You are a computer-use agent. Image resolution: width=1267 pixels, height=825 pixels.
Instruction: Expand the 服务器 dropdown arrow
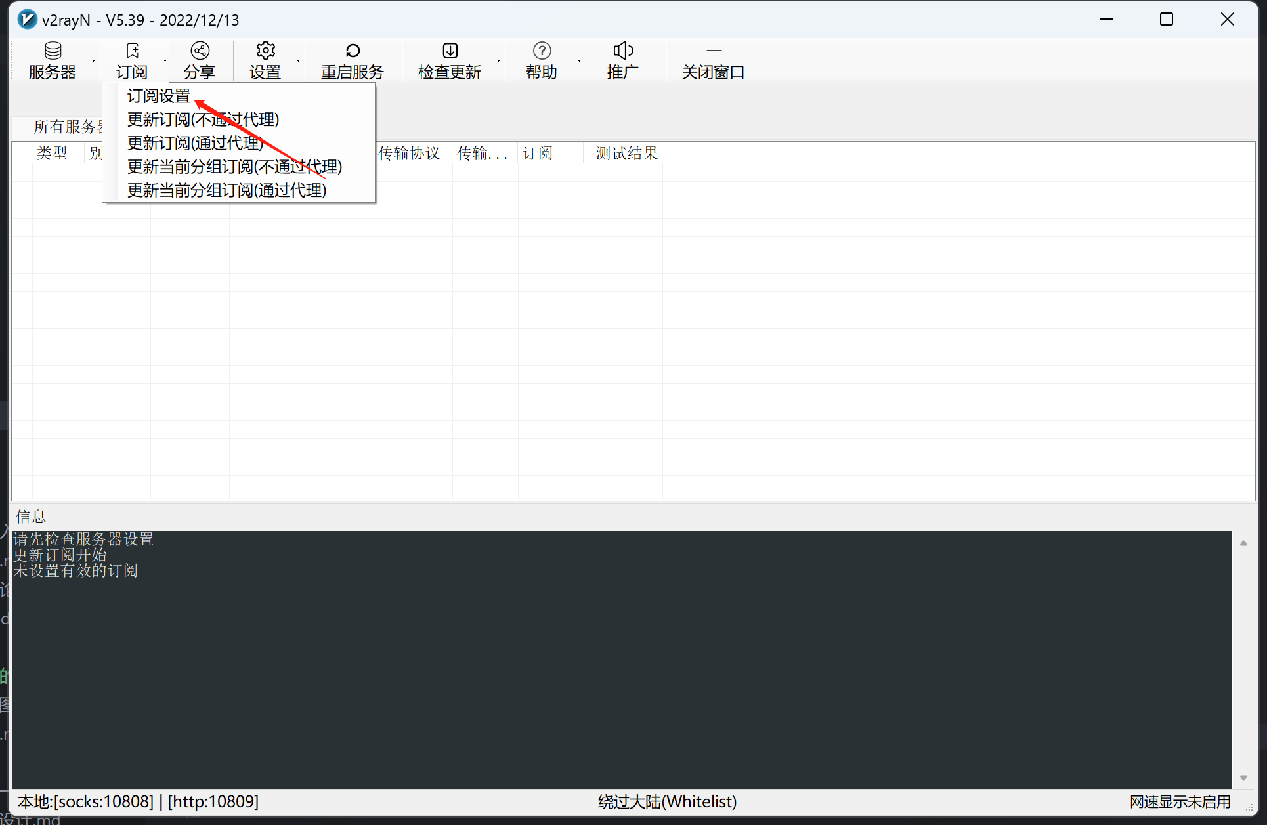(94, 61)
